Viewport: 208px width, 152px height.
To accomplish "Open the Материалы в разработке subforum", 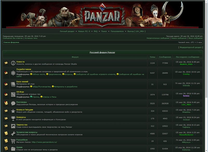I will tap(66, 87).
